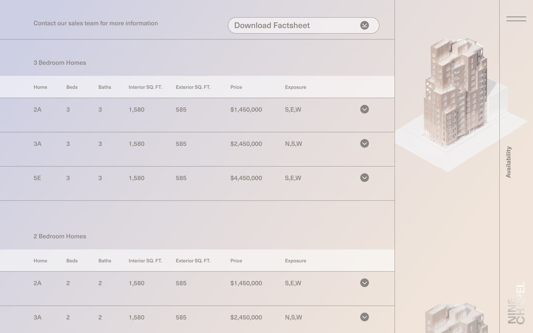Click $2,450,000 price in 2 Bedroom table

[246, 317]
